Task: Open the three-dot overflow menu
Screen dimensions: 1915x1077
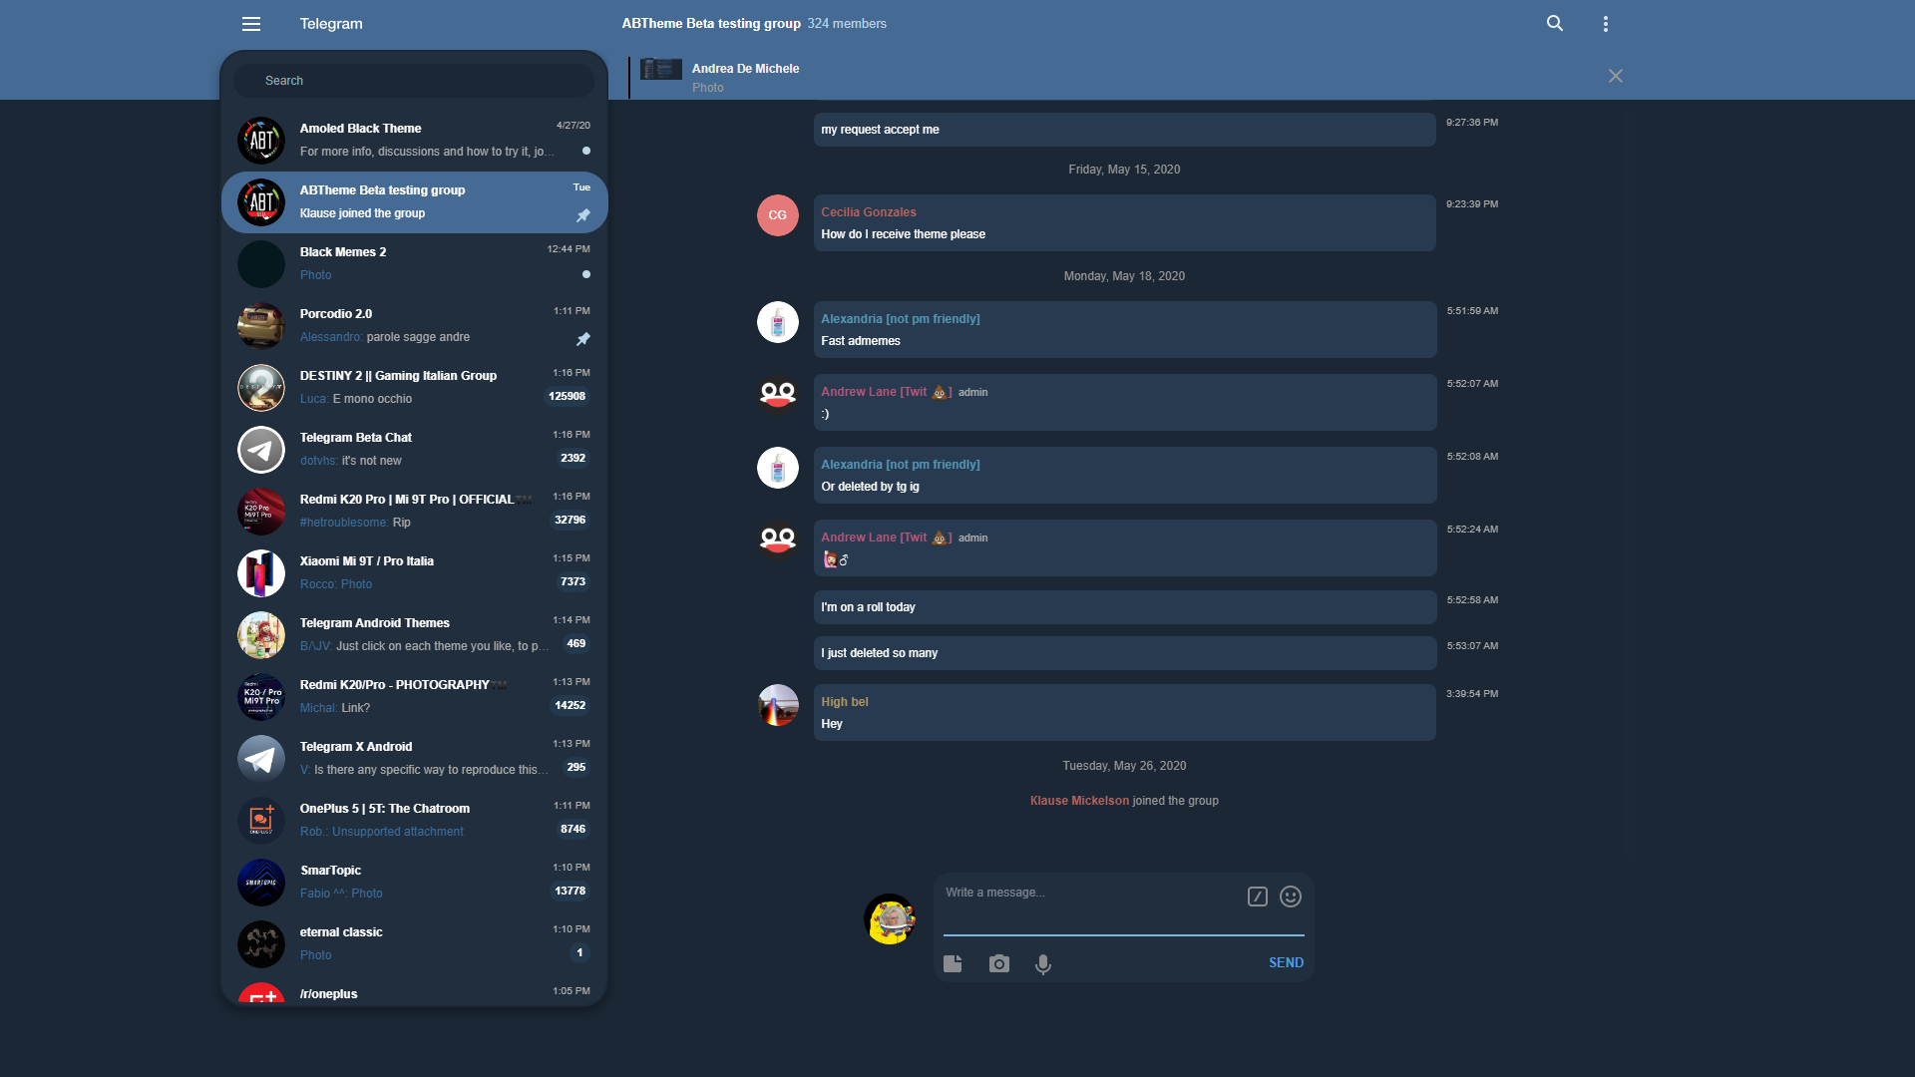Action: (1605, 23)
